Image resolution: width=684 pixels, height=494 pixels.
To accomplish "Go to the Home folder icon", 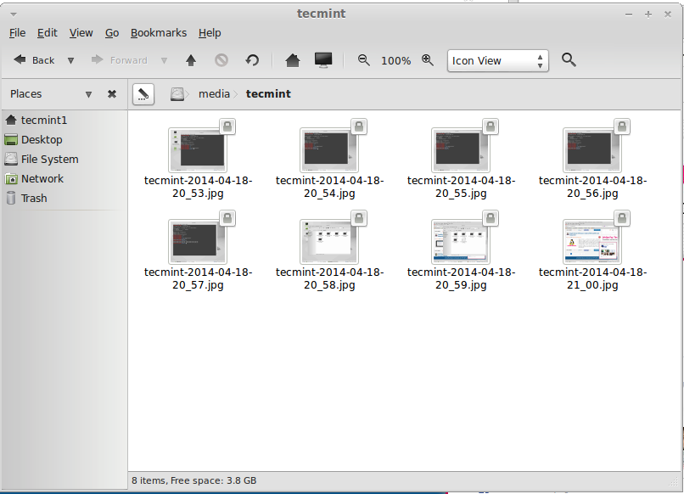I will tap(293, 60).
